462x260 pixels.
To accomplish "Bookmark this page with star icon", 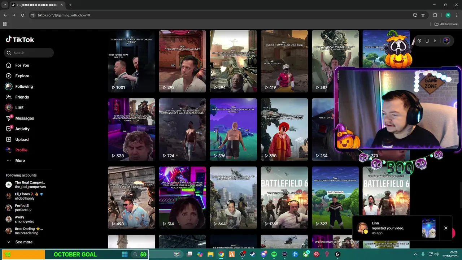I will pos(423,15).
